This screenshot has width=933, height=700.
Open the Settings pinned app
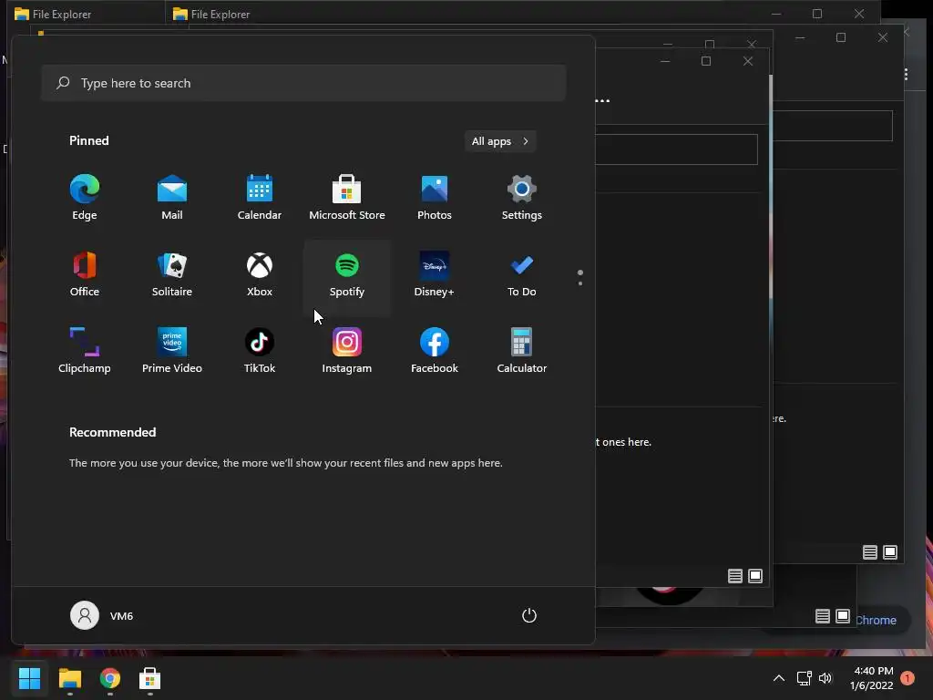522,198
